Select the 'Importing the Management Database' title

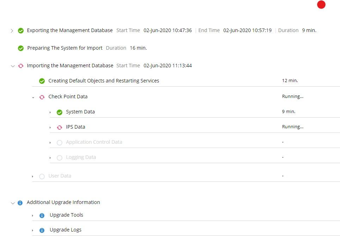[x=70, y=66]
